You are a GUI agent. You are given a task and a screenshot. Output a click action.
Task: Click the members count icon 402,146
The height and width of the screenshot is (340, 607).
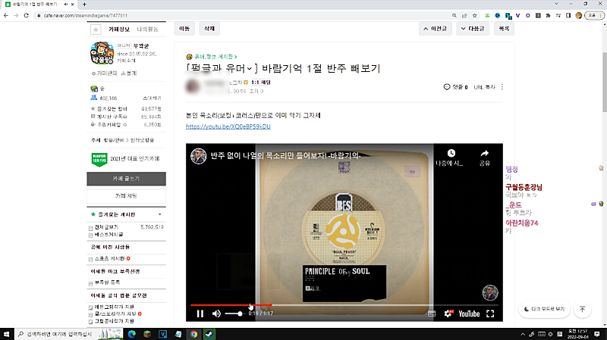pyautogui.click(x=94, y=98)
